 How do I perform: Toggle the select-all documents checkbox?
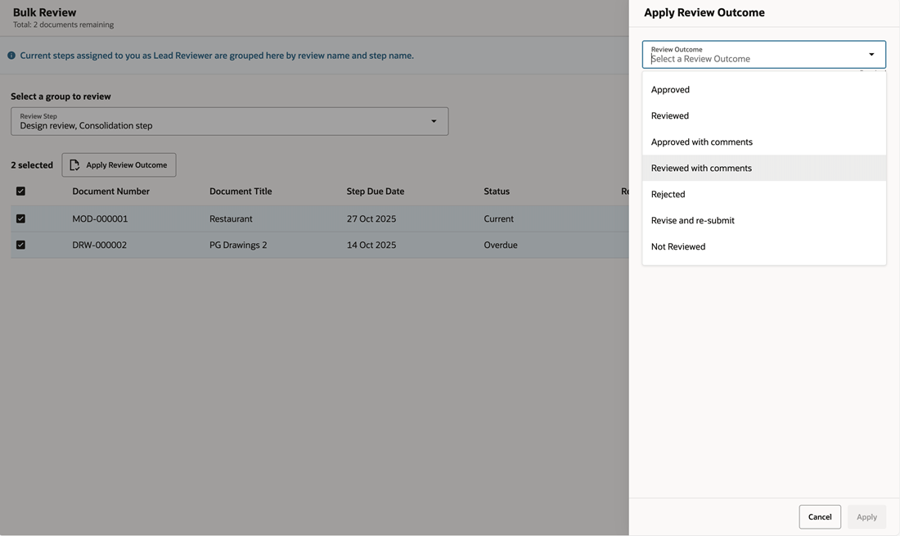[20, 191]
